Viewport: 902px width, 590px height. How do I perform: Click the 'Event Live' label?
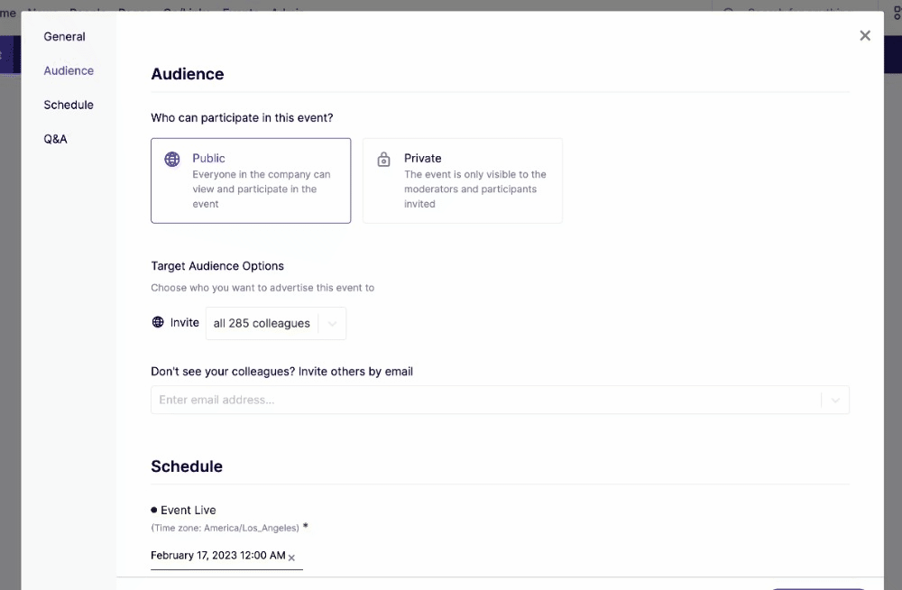tap(189, 510)
